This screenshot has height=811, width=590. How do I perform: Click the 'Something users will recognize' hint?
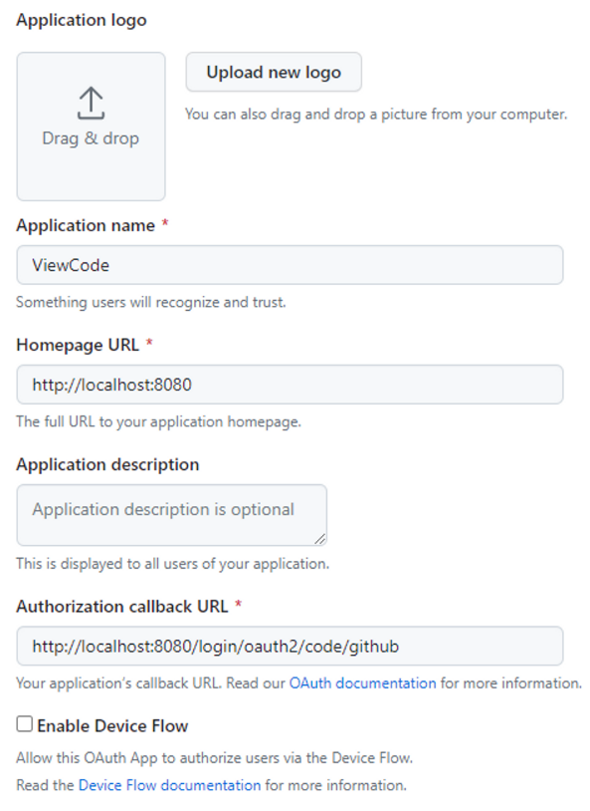point(151,302)
